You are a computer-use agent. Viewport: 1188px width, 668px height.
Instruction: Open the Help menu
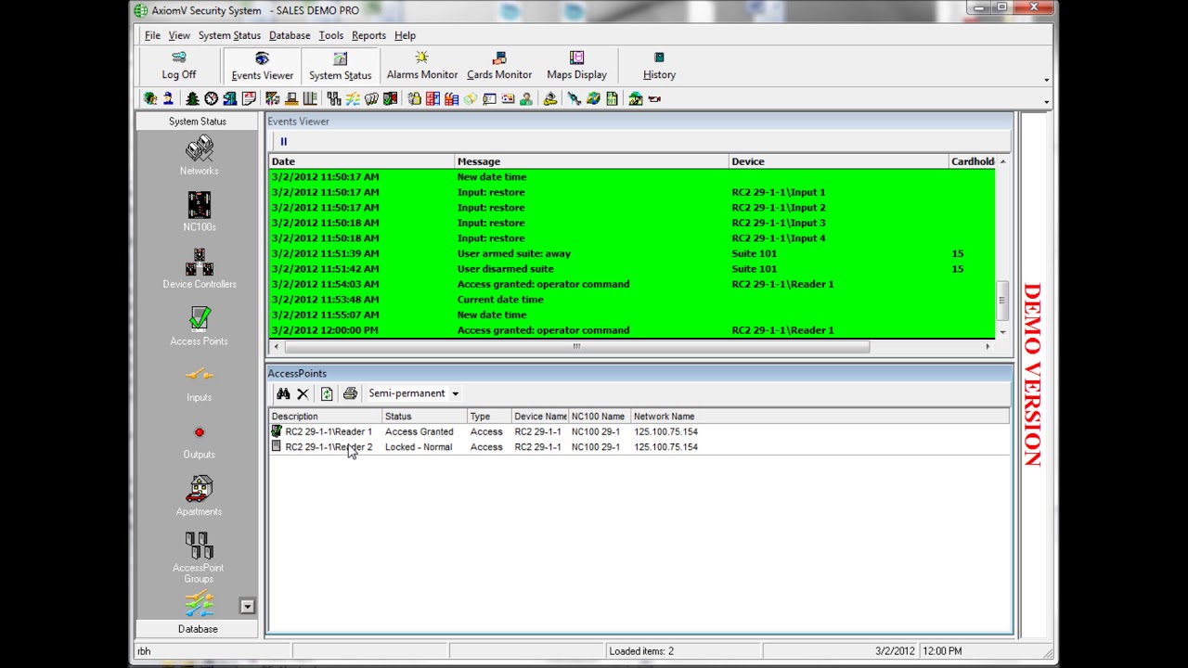tap(405, 35)
